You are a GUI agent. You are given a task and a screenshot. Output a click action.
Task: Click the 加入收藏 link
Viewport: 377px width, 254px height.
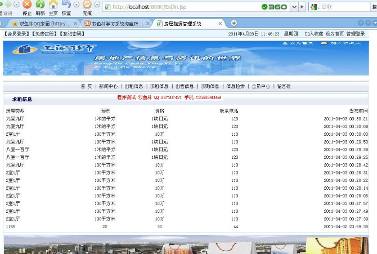click(314, 34)
